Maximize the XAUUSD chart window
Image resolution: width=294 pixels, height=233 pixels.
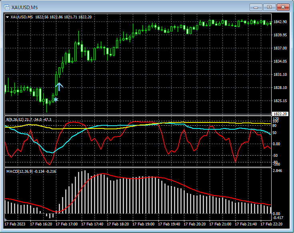269,7
